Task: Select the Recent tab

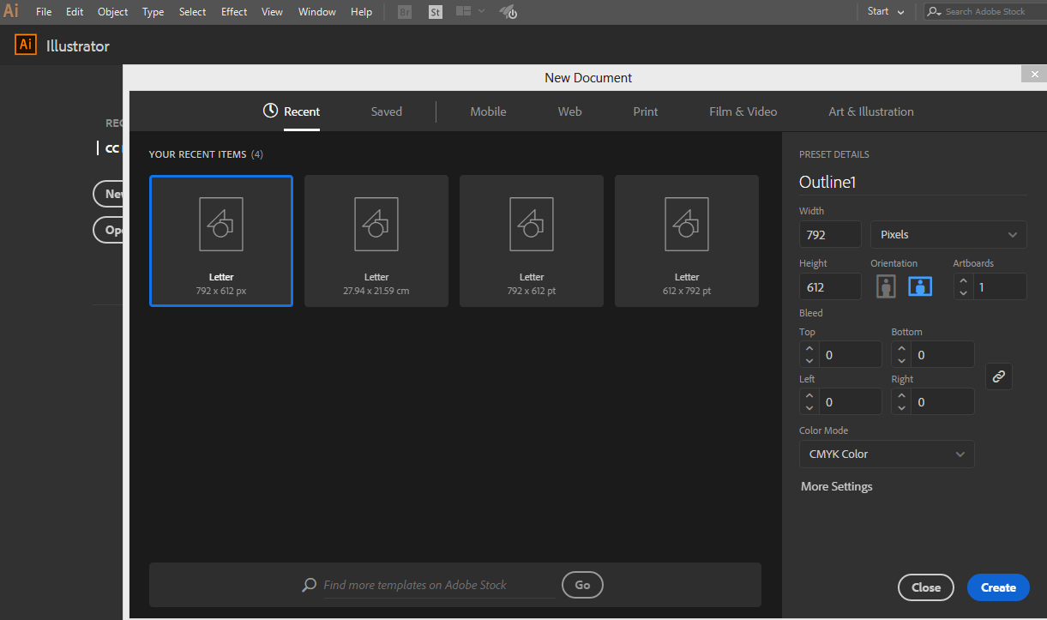Action: (x=302, y=111)
